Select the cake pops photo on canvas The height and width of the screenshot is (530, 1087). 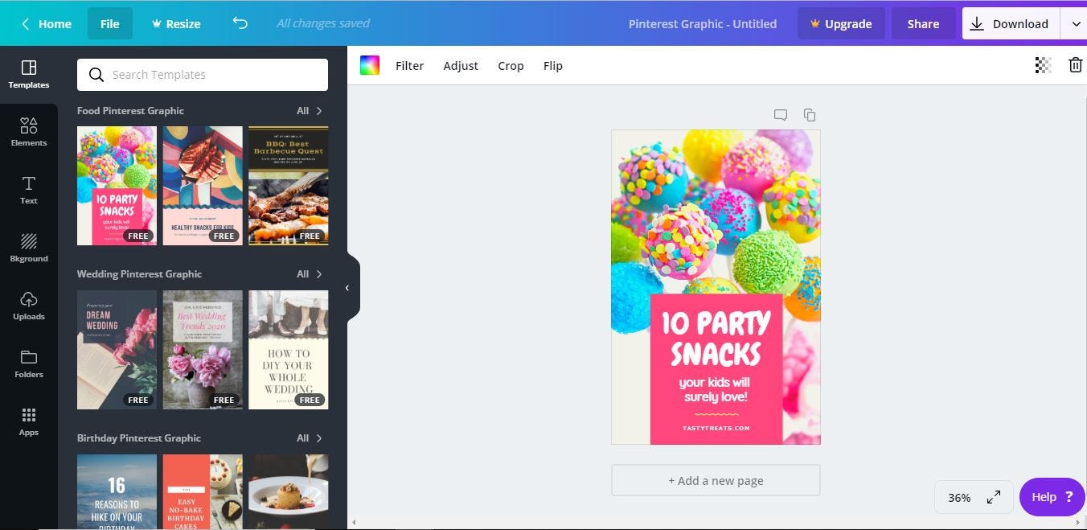pyautogui.click(x=716, y=211)
